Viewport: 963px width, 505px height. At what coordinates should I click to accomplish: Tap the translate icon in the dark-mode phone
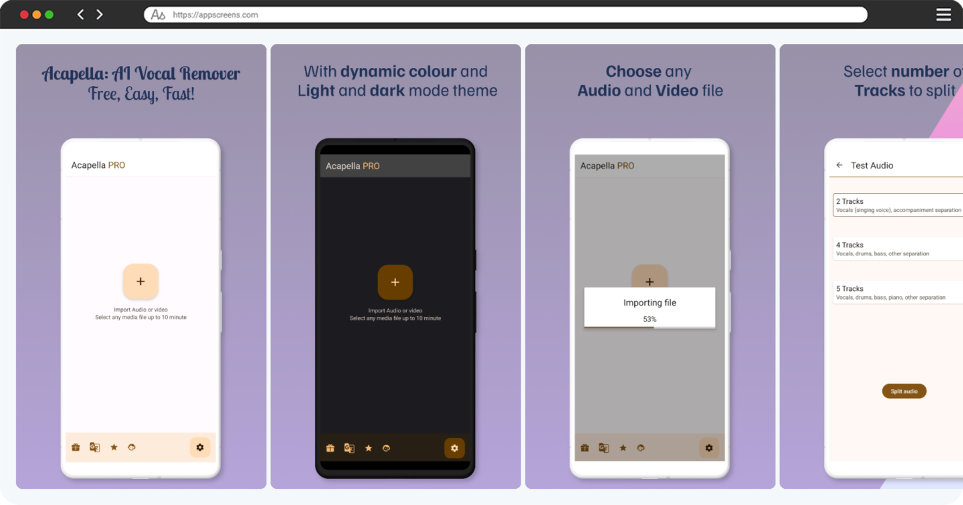[x=349, y=448]
